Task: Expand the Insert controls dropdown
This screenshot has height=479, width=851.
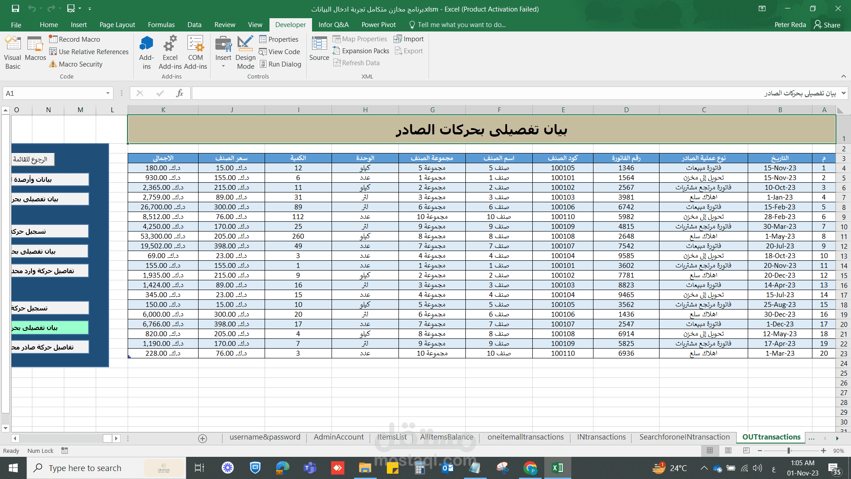Action: 223,66
